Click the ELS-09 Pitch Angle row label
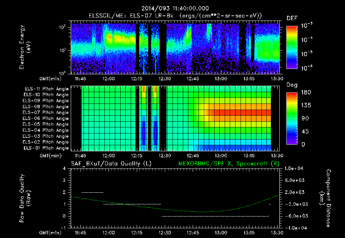Image resolution: width=345 pixels, height=238 pixels. click(x=46, y=101)
